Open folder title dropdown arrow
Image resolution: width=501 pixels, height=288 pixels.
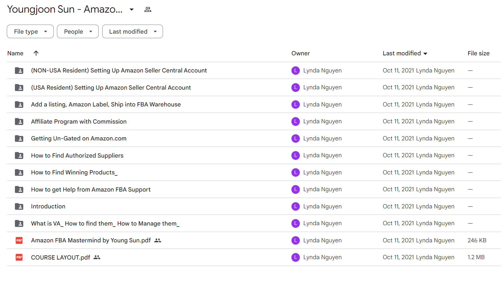pyautogui.click(x=132, y=10)
